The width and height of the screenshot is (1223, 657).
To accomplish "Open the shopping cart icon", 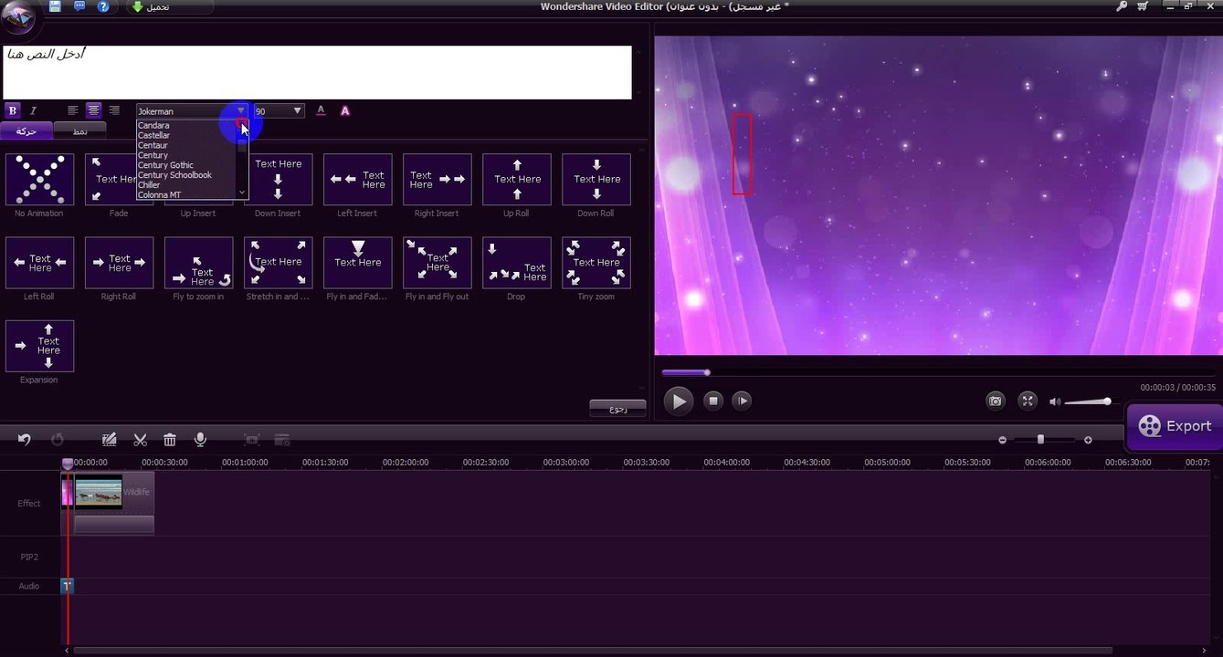I will point(1143,6).
